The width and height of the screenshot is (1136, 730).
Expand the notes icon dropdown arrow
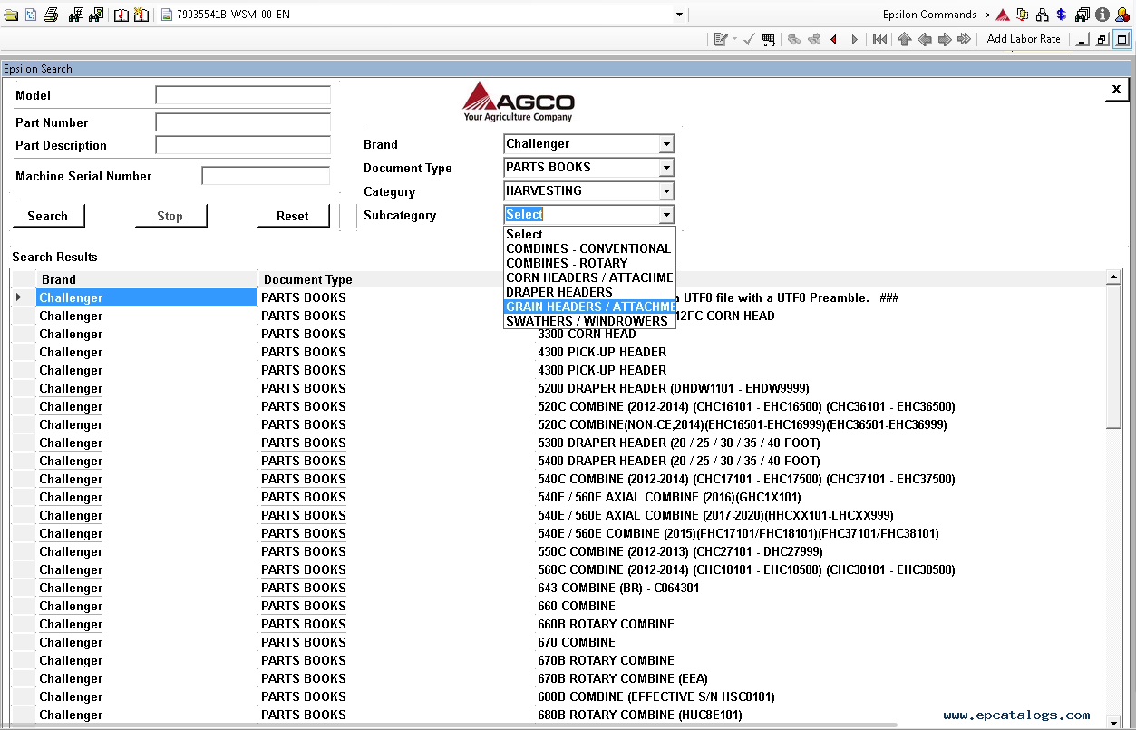(734, 39)
